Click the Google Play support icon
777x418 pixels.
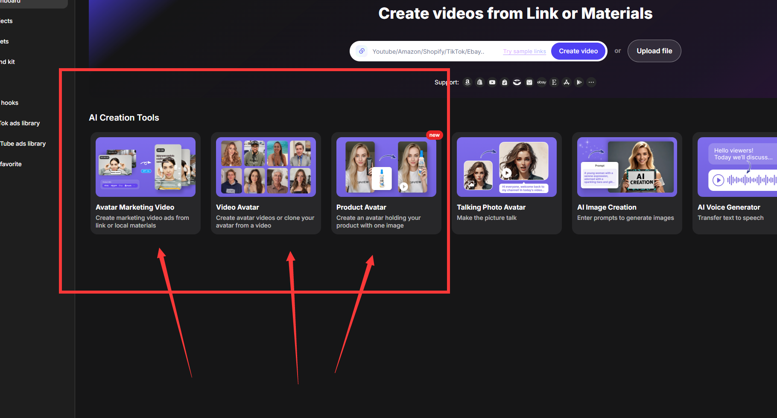pyautogui.click(x=579, y=82)
